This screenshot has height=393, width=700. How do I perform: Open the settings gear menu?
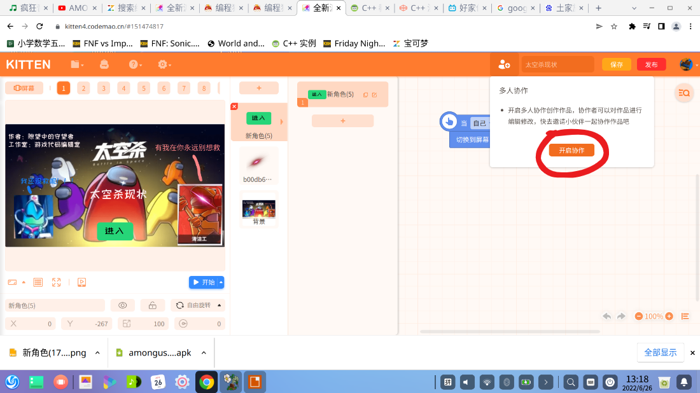[x=164, y=65]
